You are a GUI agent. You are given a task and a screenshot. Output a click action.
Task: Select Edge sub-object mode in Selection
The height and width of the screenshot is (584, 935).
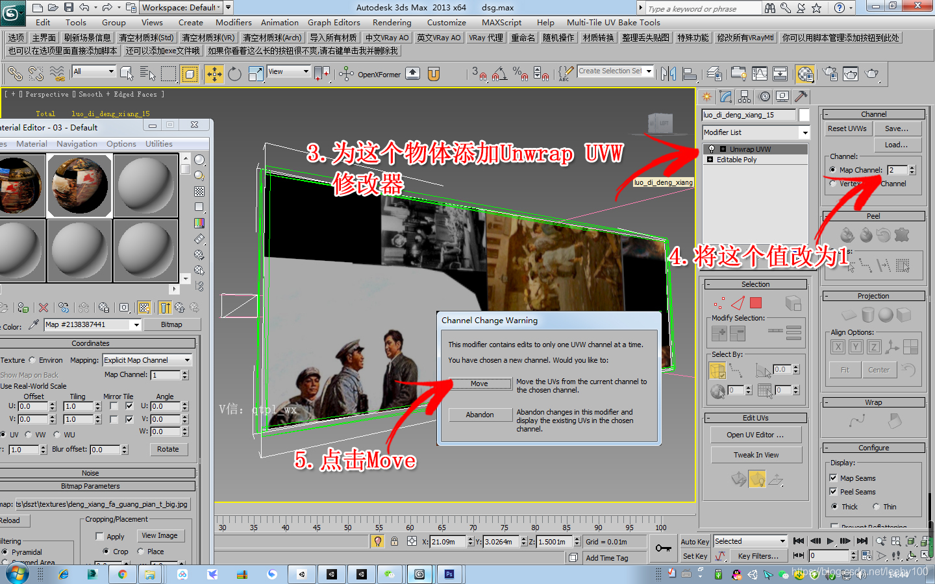[738, 303]
